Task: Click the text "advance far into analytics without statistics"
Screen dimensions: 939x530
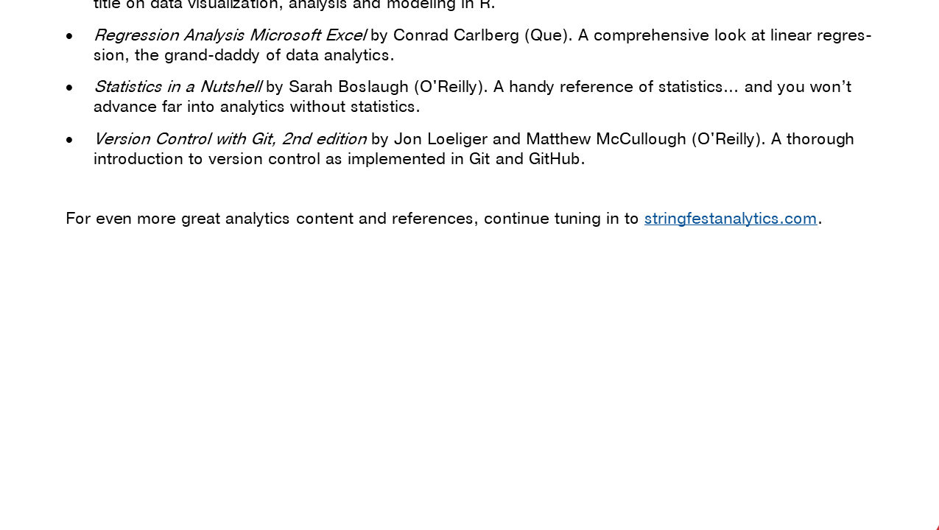Action: [x=256, y=107]
